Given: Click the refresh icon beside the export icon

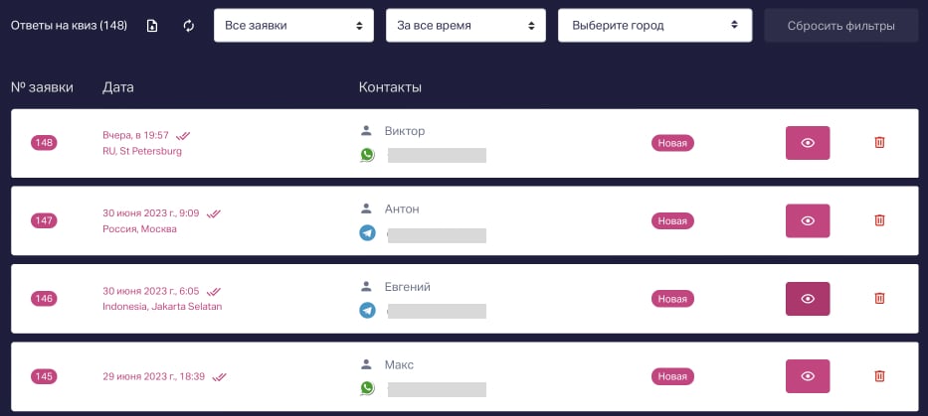Looking at the screenshot, I should (x=188, y=26).
